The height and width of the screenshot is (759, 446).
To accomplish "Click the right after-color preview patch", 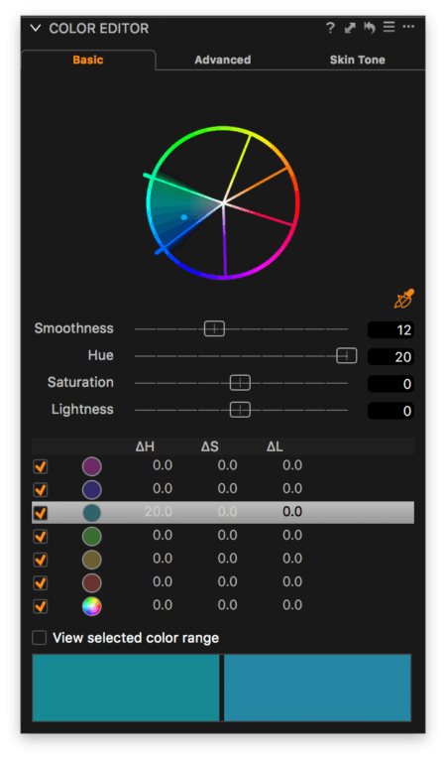I will click(x=317, y=688).
